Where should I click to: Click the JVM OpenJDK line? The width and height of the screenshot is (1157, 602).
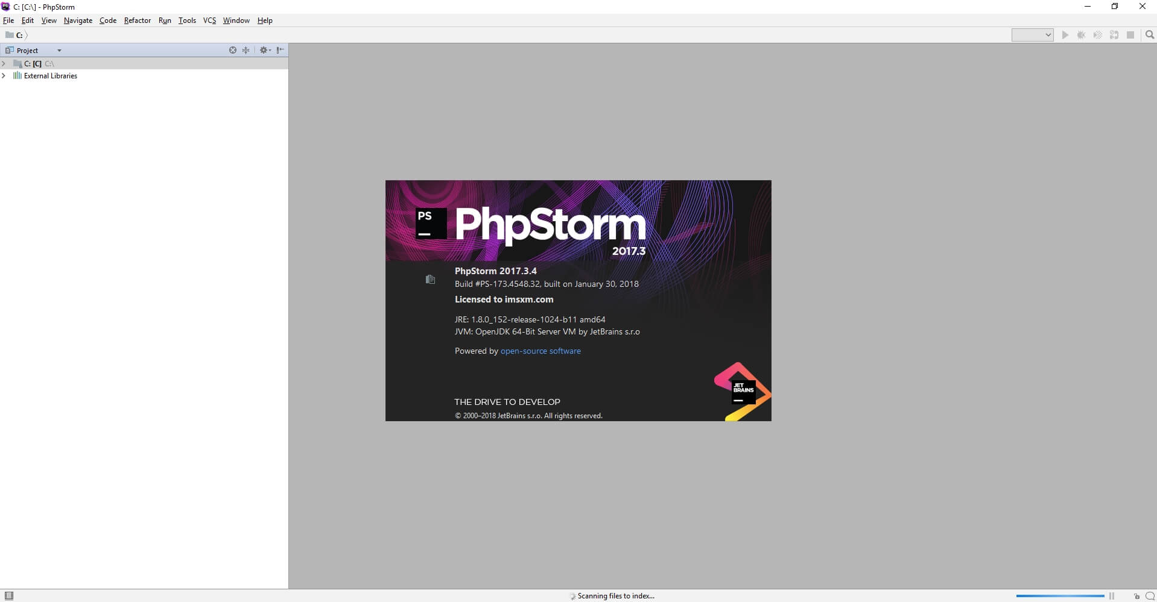(547, 331)
